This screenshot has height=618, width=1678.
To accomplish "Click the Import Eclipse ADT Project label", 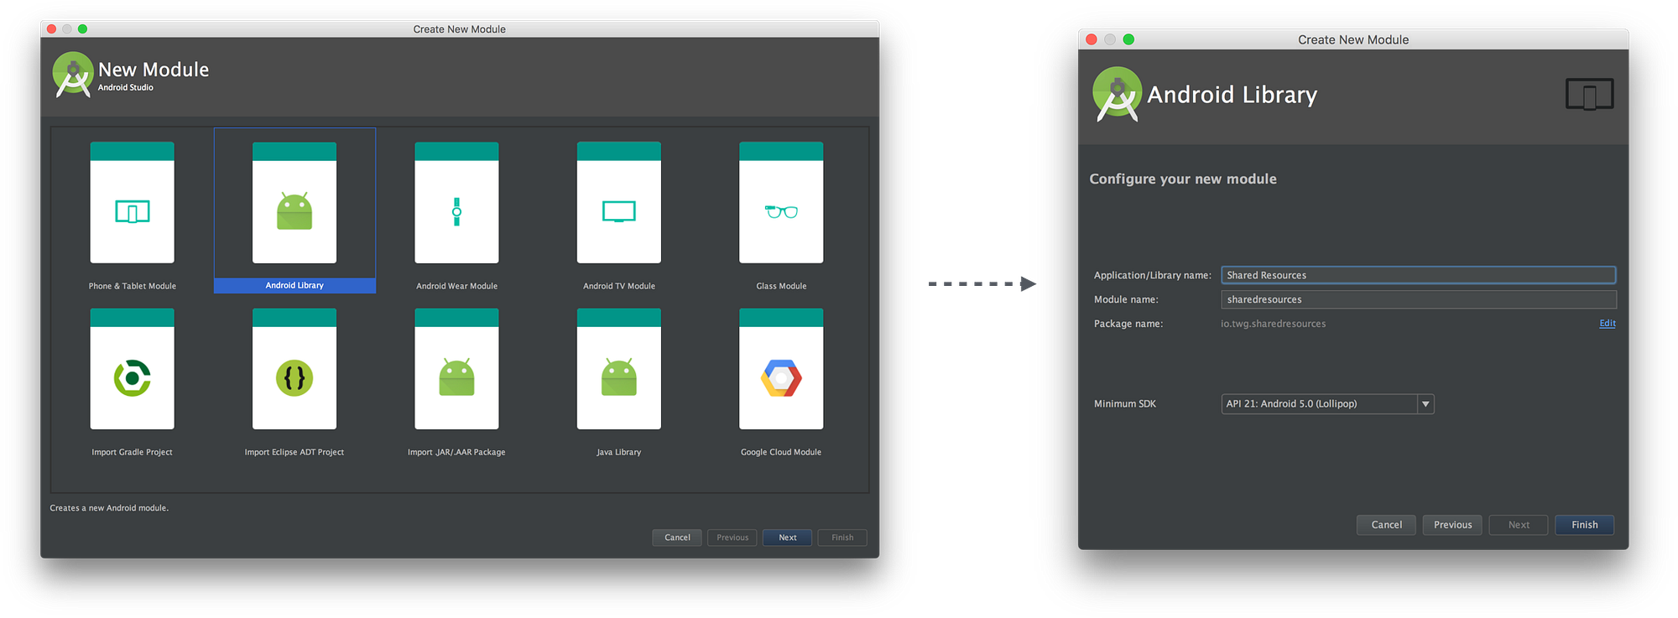I will click(x=294, y=452).
